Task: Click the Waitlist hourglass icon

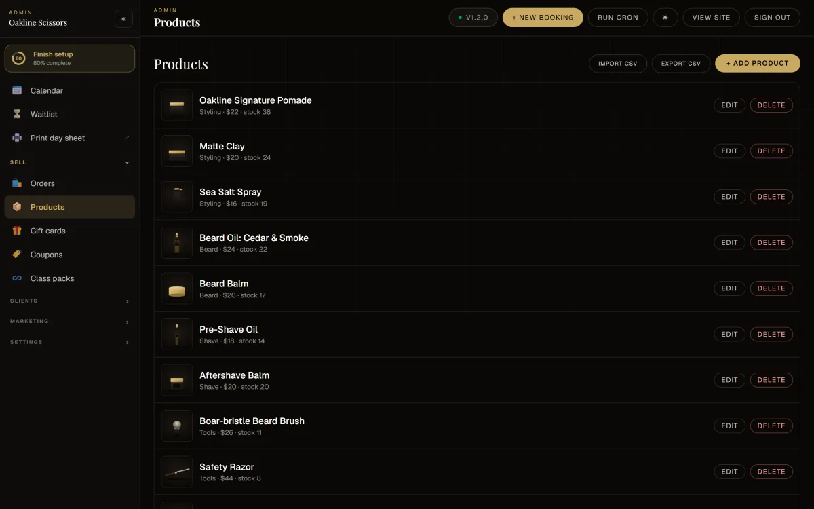Action: (x=17, y=114)
